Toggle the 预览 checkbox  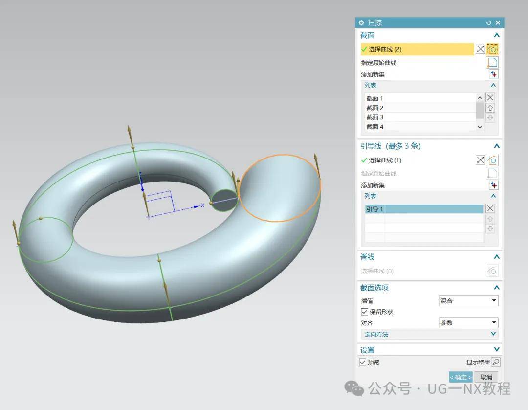tap(363, 362)
